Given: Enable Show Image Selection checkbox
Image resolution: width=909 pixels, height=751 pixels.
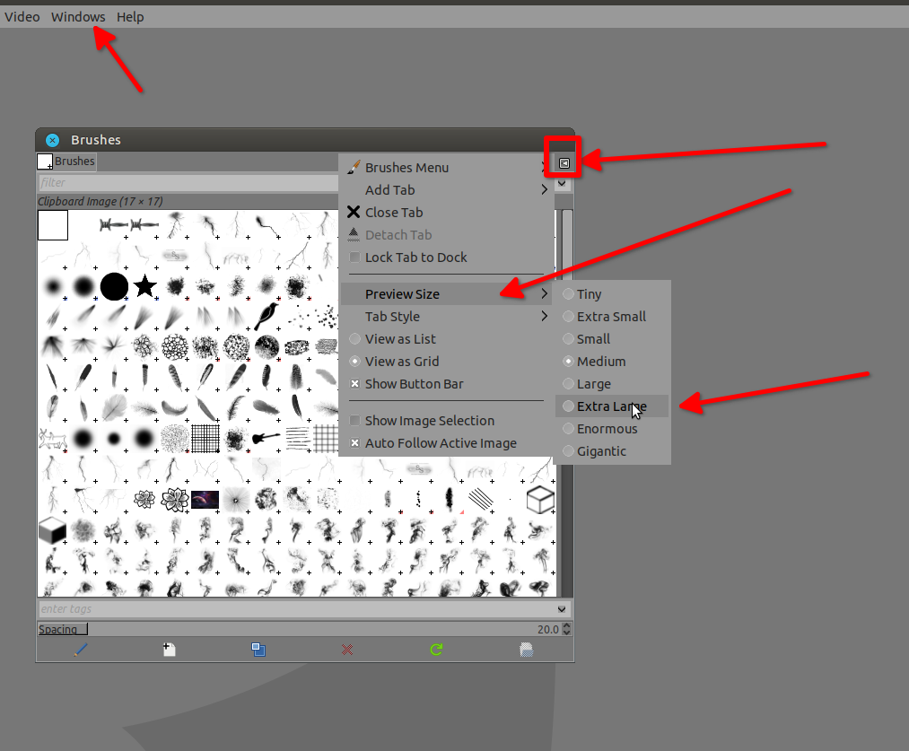Looking at the screenshot, I should click(x=447, y=421).
